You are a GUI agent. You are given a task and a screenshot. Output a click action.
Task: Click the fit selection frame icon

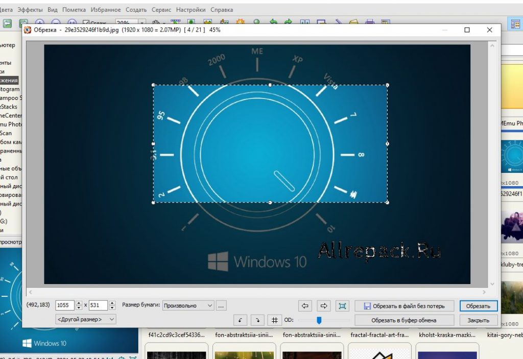(342, 306)
